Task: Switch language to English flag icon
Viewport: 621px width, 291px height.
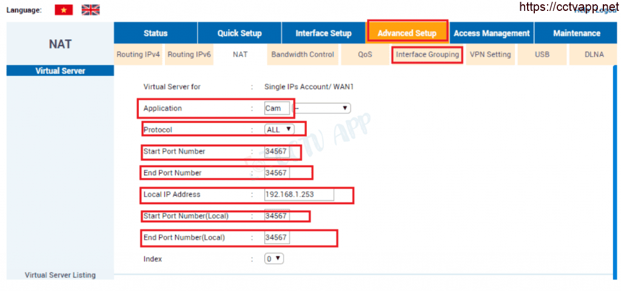Action: tap(90, 10)
